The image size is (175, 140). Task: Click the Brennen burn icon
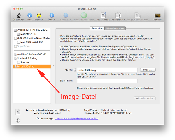click(40, 15)
